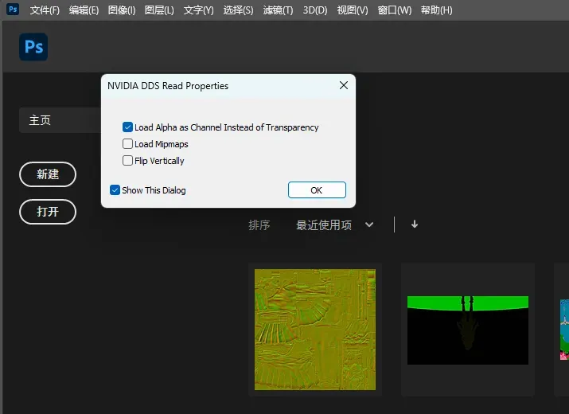Viewport: 569px width, 414px height.
Task: Open the green and black recent thumbnail
Action: click(x=467, y=329)
